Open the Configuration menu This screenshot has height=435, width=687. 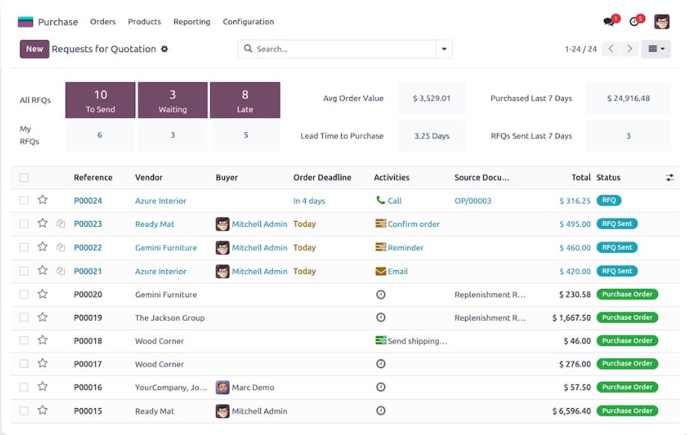[x=248, y=22]
